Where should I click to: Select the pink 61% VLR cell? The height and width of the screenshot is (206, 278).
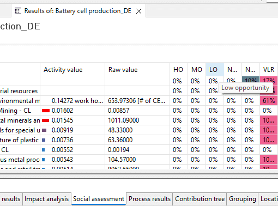click(x=269, y=101)
